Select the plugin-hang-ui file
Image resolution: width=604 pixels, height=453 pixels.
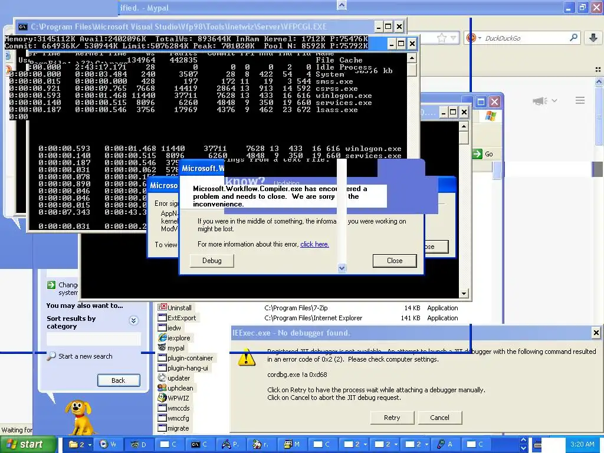point(188,368)
